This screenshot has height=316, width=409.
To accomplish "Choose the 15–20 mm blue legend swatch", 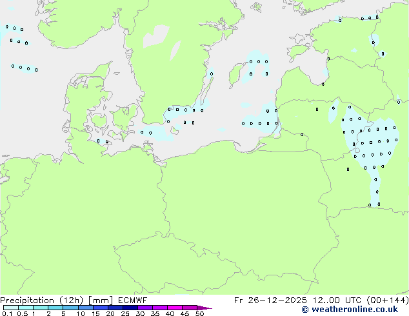I will click(x=100, y=308).
